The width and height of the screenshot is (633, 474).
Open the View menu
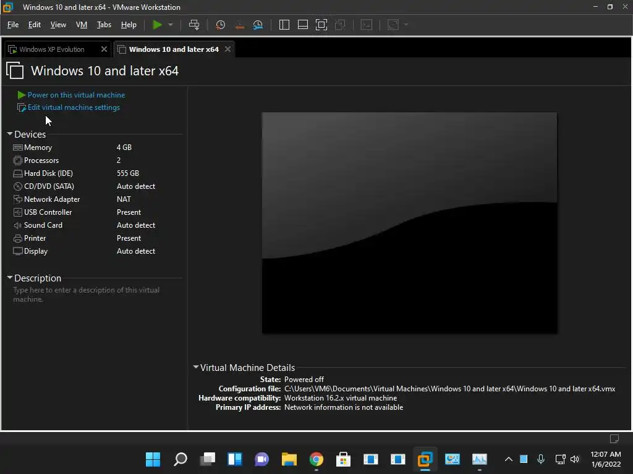(x=58, y=25)
